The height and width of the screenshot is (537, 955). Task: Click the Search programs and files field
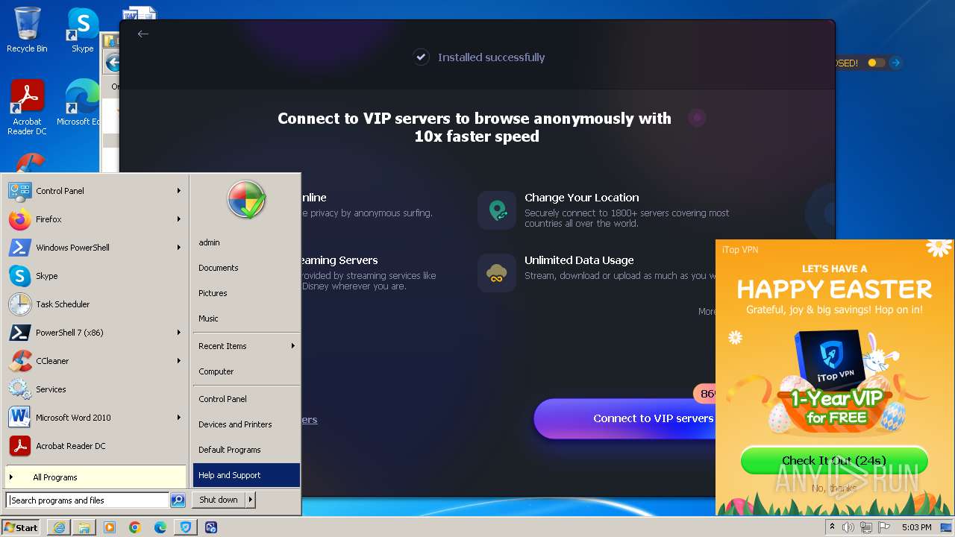tap(88, 500)
